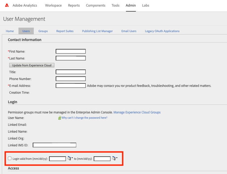Enable the Login valid from checkbox
227x174 pixels.
pyautogui.click(x=10, y=158)
